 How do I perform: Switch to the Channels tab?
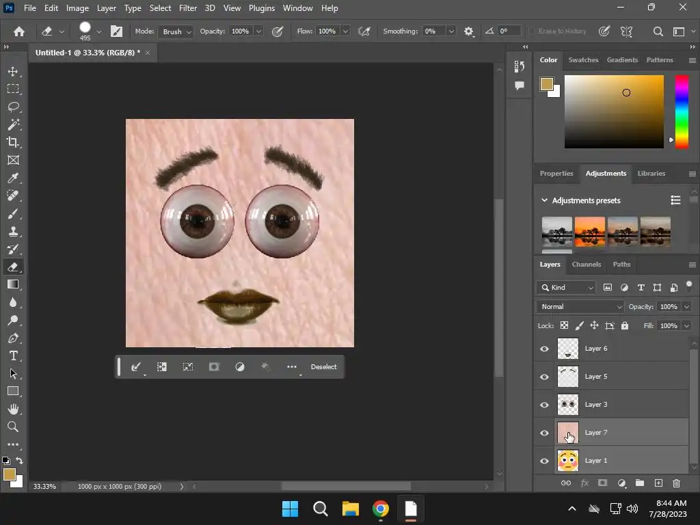(586, 265)
